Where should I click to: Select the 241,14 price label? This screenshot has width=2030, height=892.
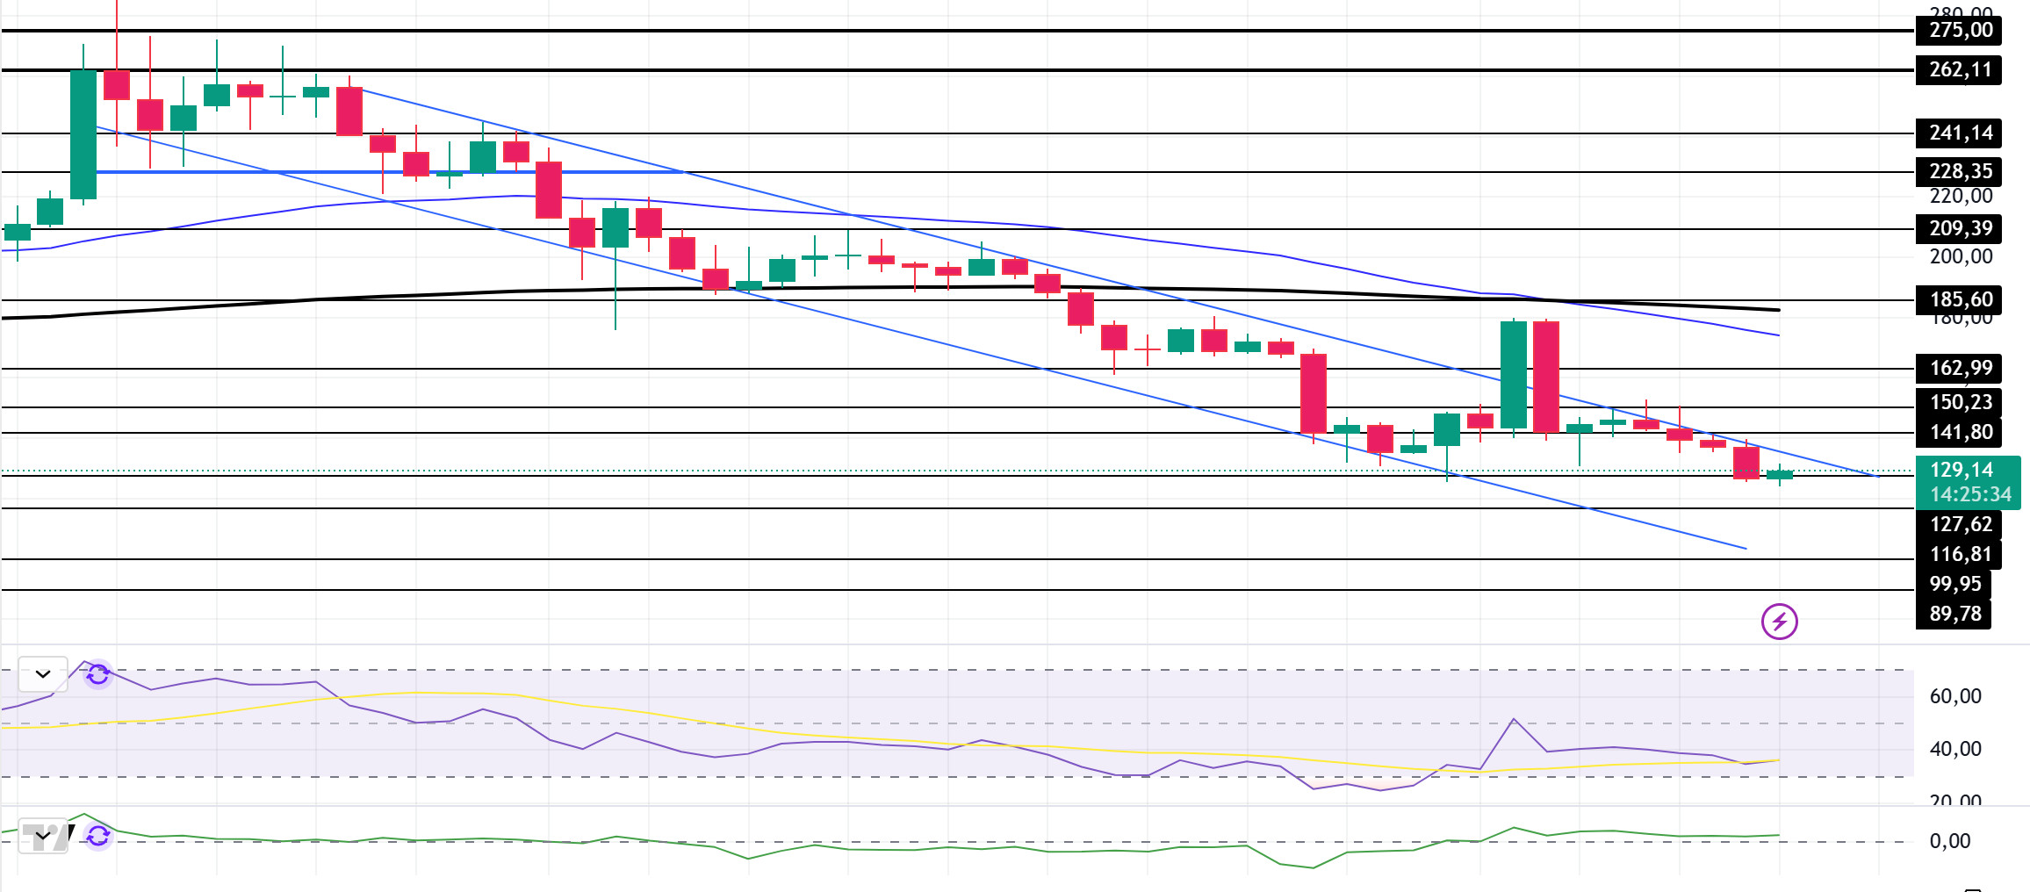pyautogui.click(x=1959, y=133)
